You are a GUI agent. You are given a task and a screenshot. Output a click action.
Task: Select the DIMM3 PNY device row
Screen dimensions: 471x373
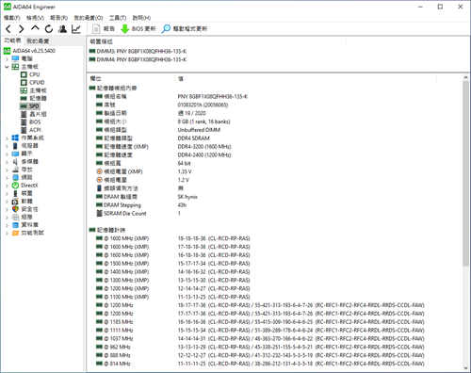138,51
